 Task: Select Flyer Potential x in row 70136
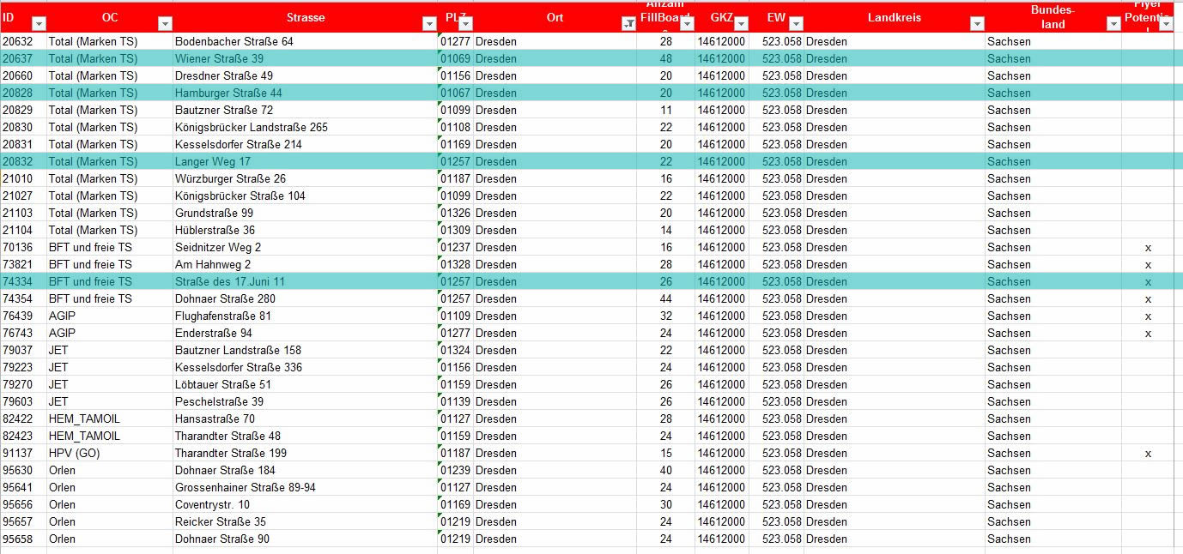coord(1148,247)
